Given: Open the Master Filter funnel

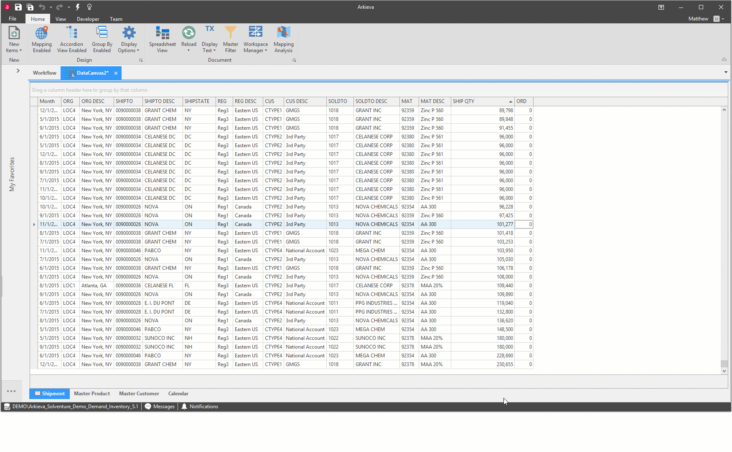Looking at the screenshot, I should 230,39.
